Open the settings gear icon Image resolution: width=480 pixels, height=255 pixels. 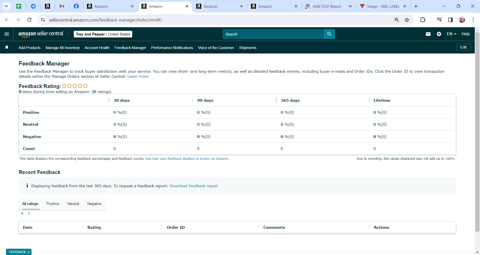[439, 34]
